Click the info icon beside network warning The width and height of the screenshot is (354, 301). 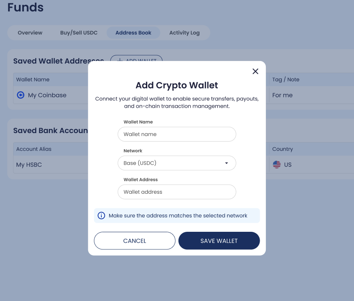(101, 215)
